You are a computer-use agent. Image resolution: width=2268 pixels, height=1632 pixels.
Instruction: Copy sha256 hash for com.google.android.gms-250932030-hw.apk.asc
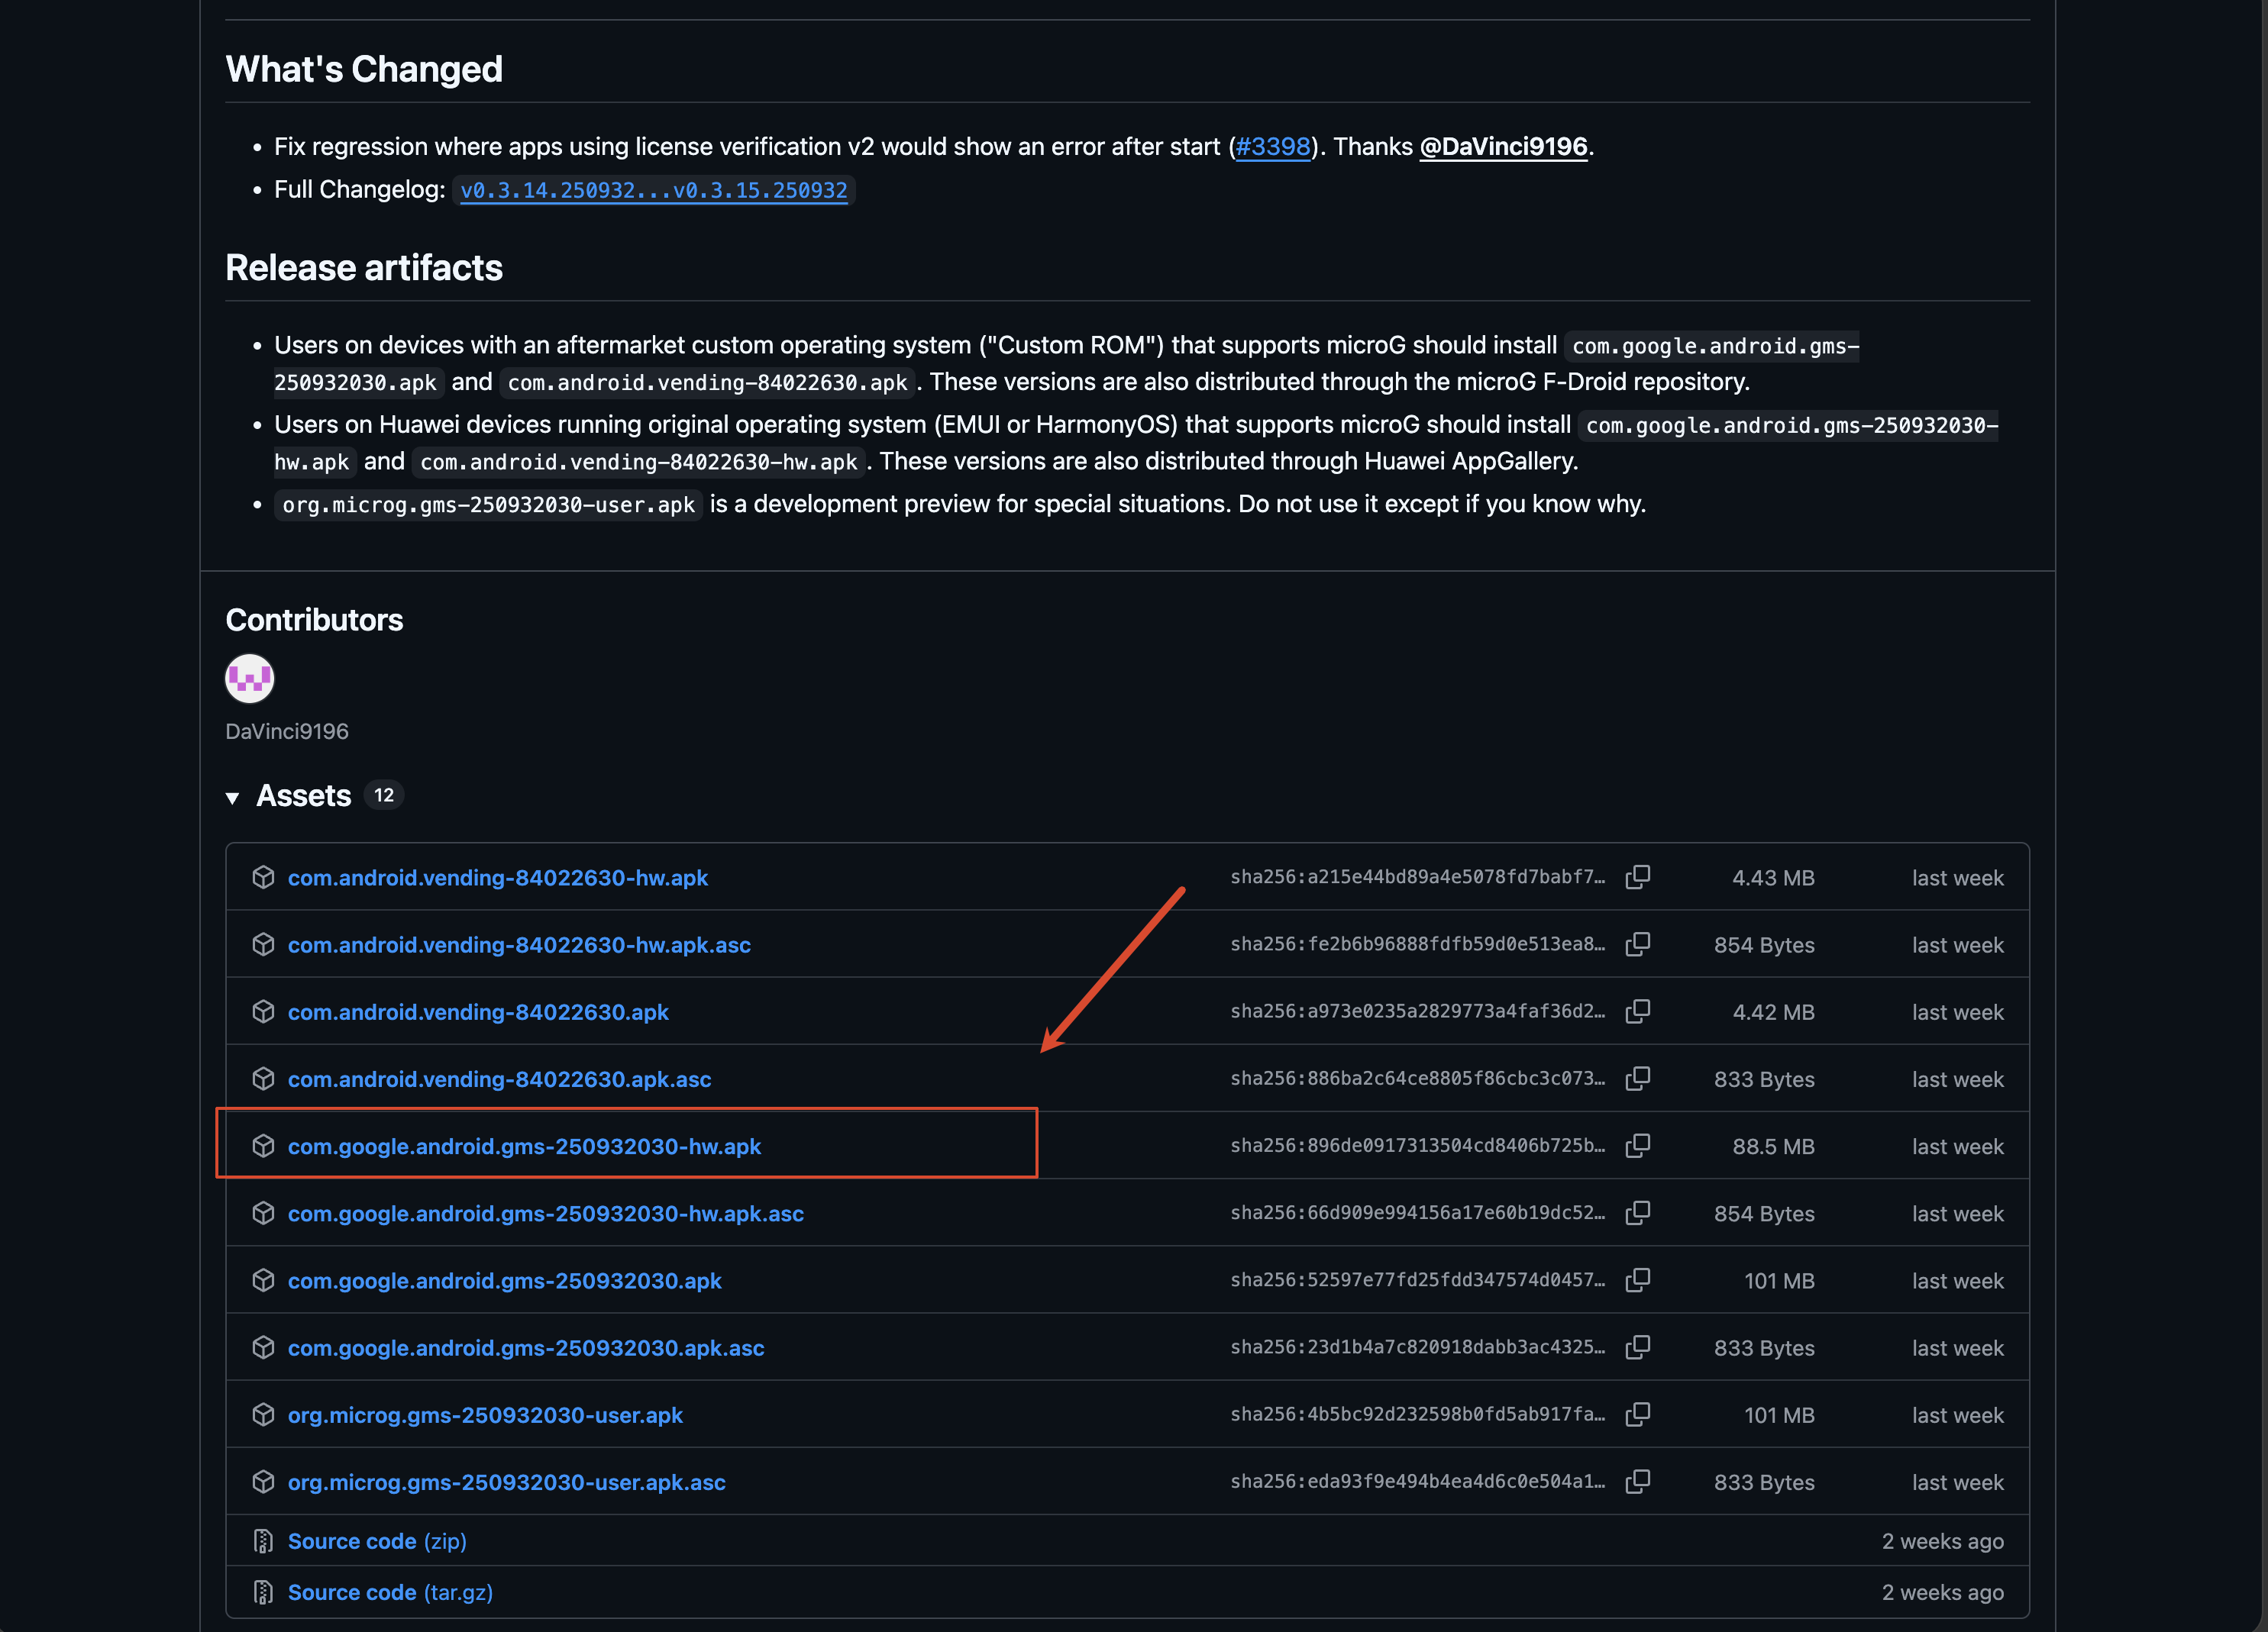[x=1637, y=1213]
